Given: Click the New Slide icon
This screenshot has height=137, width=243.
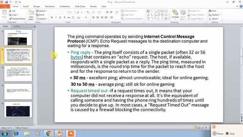Looking at the screenshot, I should (x=31, y=13).
